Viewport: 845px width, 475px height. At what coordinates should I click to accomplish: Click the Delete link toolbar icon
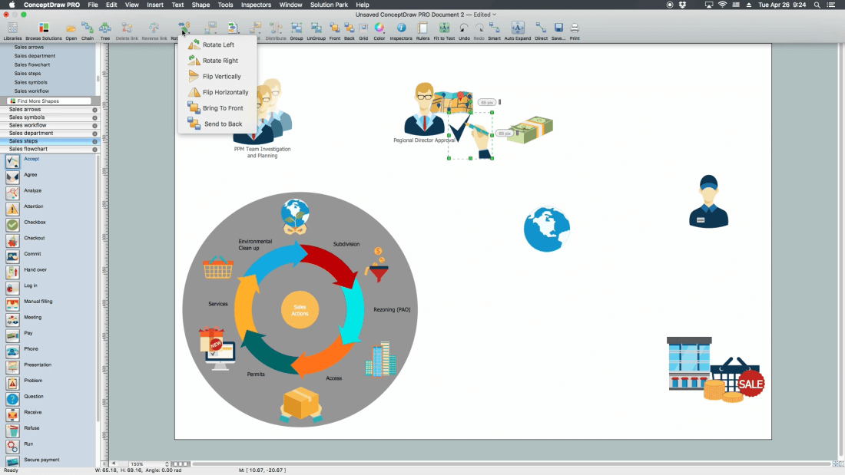[x=127, y=31]
